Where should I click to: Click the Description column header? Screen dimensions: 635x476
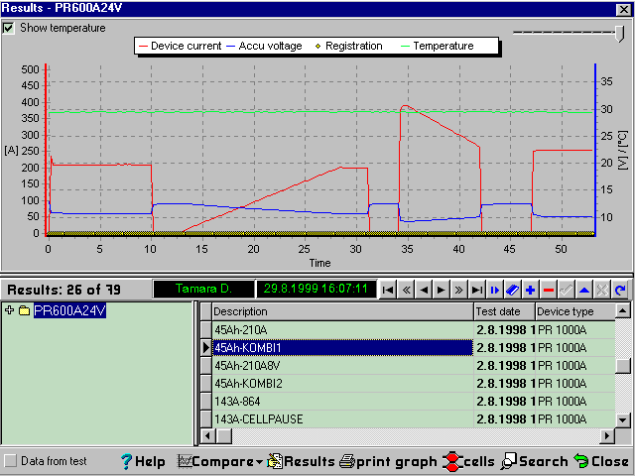pos(342,311)
